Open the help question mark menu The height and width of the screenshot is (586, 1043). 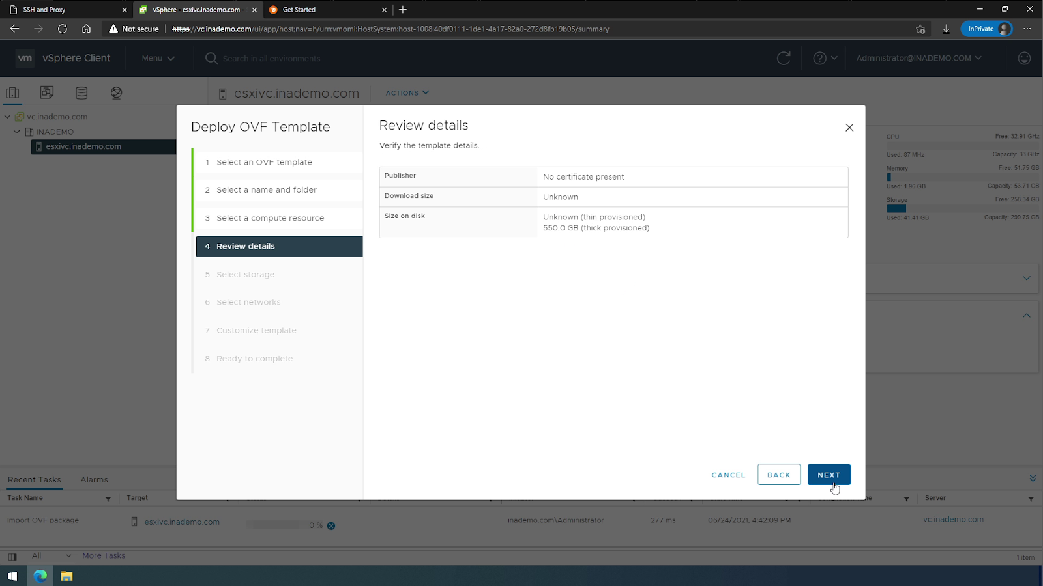(825, 58)
